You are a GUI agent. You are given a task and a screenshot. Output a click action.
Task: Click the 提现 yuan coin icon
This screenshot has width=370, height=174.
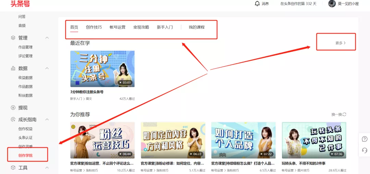pyautogui.click(x=13, y=108)
